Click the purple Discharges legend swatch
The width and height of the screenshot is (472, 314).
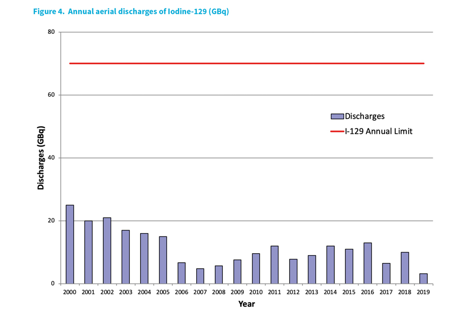[x=337, y=116]
